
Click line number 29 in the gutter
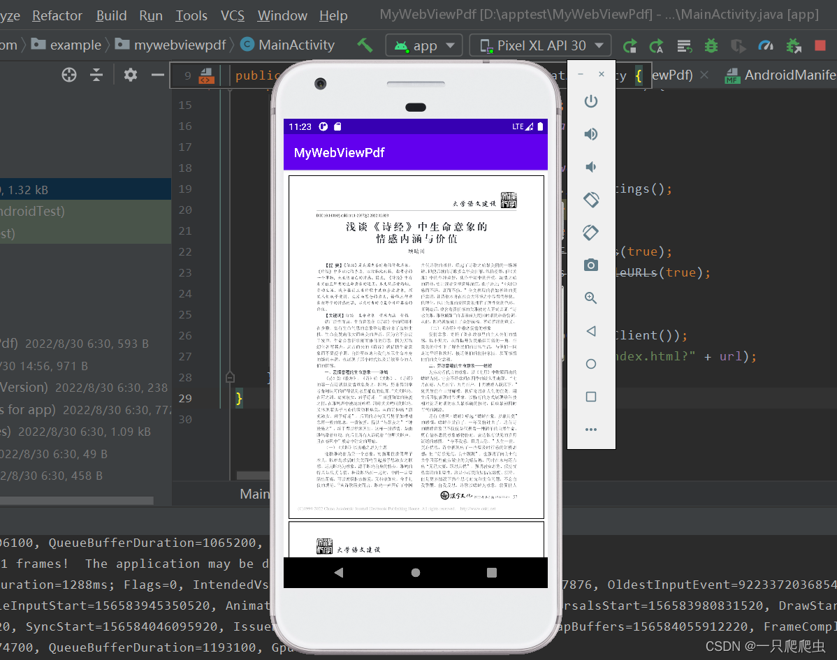(185, 399)
